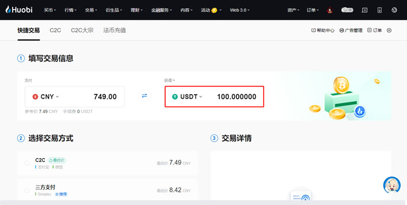Open the user avatar profile

[x=330, y=10]
